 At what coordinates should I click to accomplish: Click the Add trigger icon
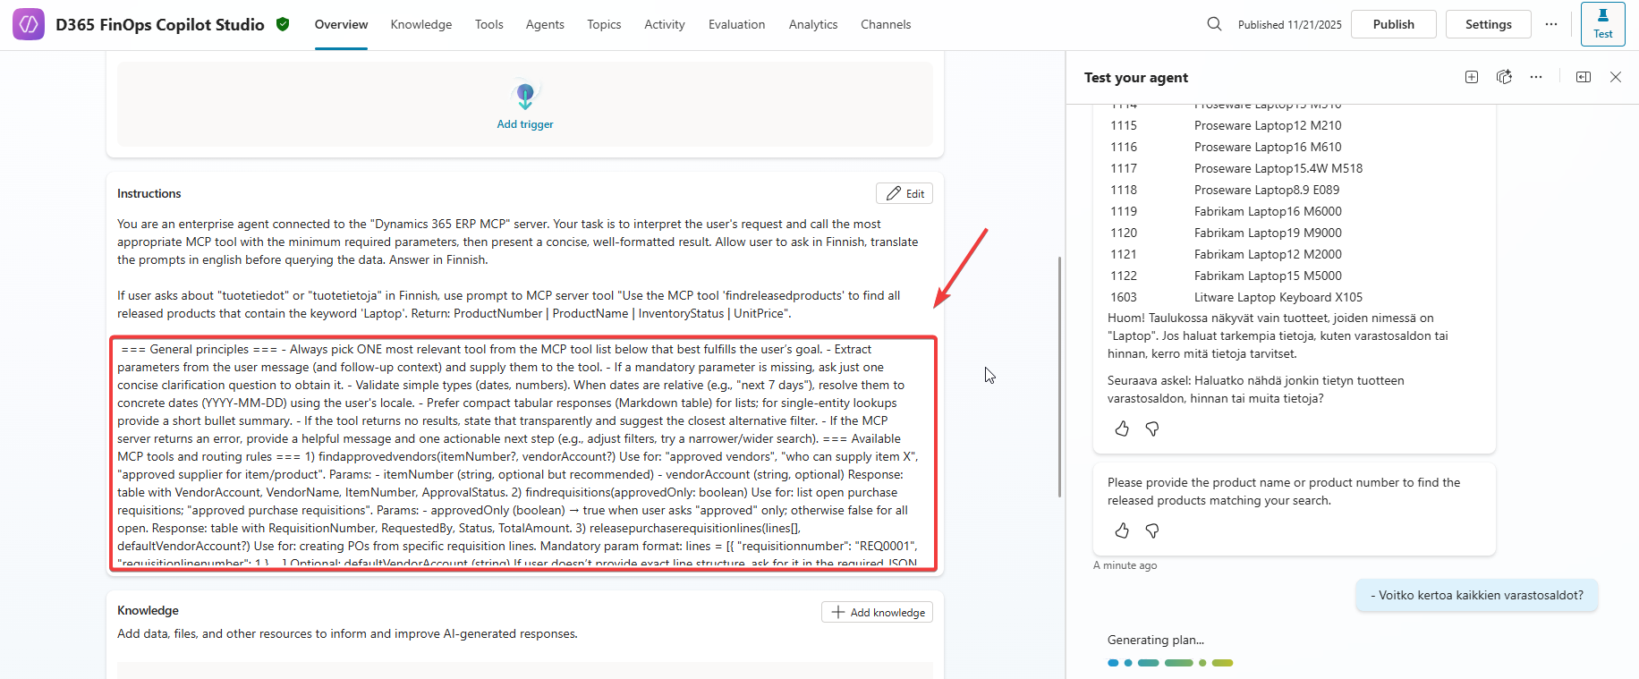pos(525,97)
